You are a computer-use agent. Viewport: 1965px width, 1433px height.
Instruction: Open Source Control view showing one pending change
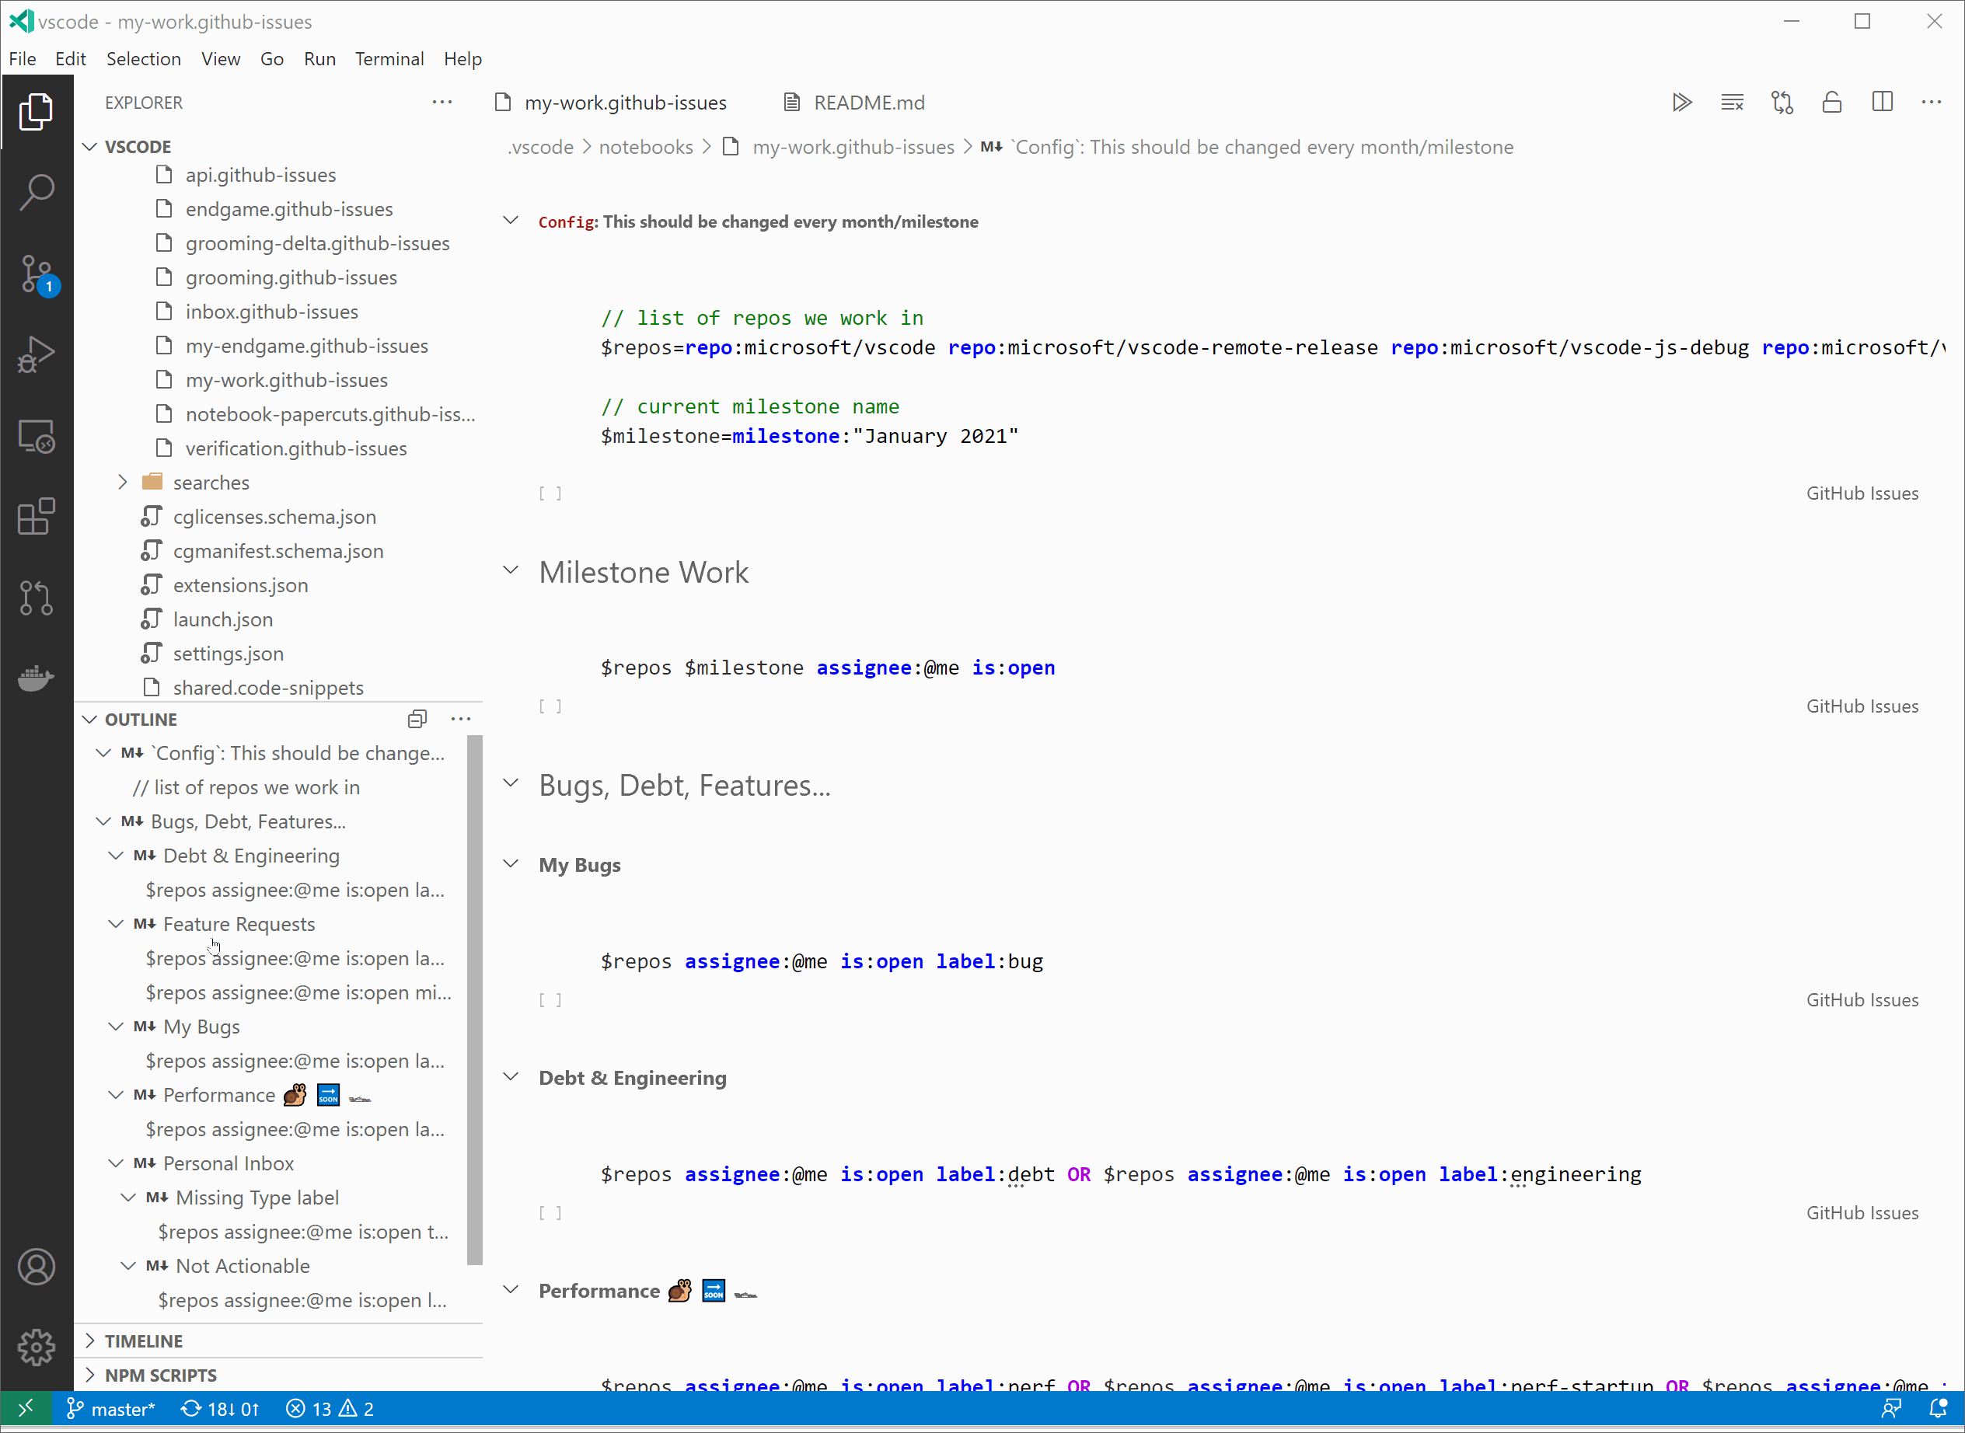pyautogui.click(x=37, y=274)
